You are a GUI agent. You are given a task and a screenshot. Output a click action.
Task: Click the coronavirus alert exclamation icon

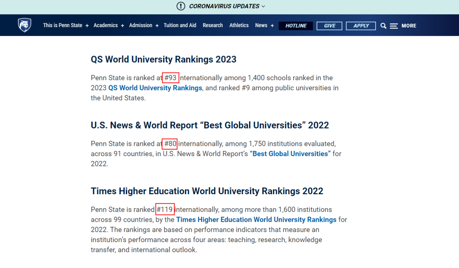click(x=181, y=6)
